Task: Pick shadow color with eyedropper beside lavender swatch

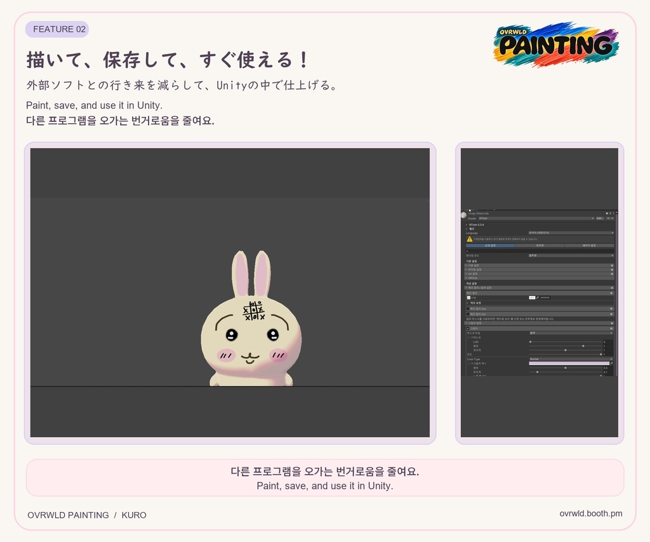Action: pos(611,363)
